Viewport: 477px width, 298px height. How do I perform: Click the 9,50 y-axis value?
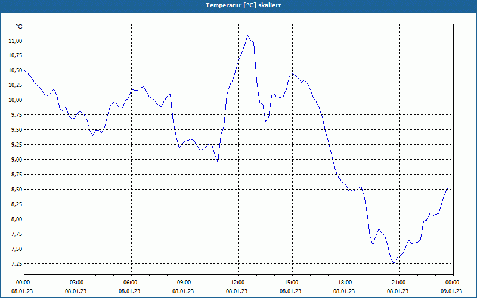[x=17, y=130]
